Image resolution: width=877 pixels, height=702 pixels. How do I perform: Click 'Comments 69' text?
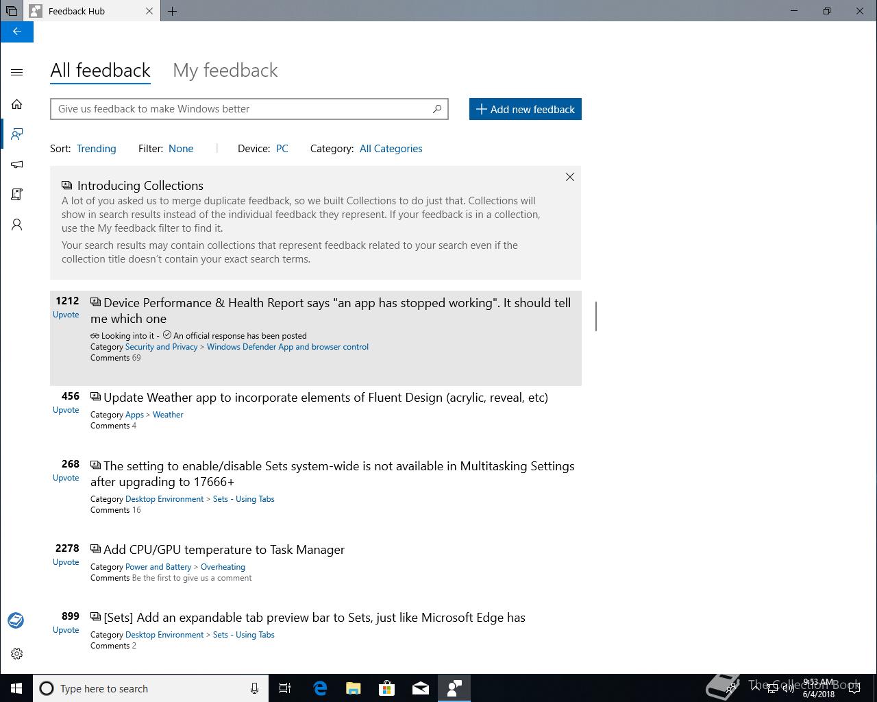click(116, 358)
